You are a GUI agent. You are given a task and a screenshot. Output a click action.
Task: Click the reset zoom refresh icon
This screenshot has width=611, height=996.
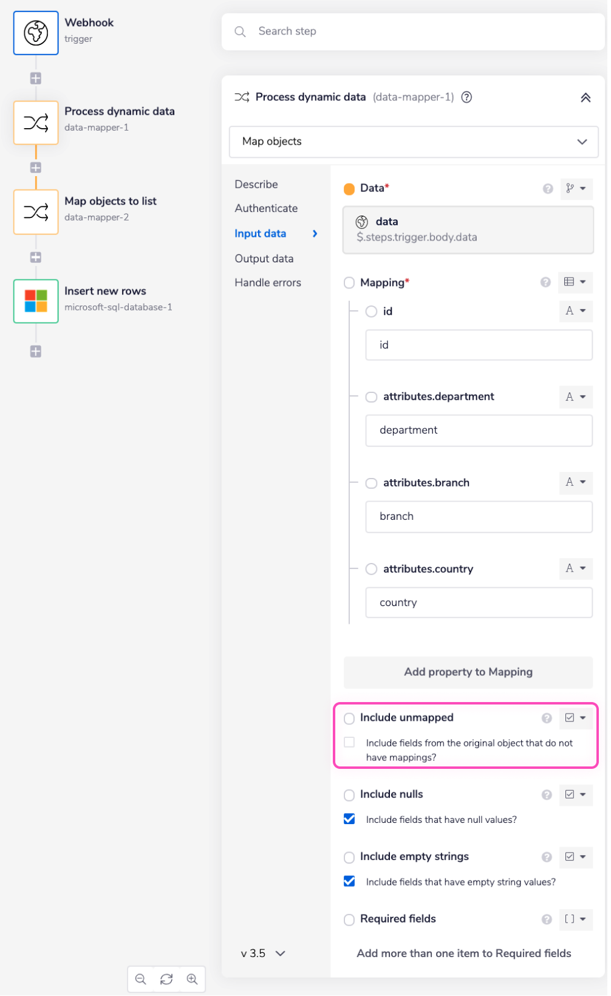click(x=166, y=979)
